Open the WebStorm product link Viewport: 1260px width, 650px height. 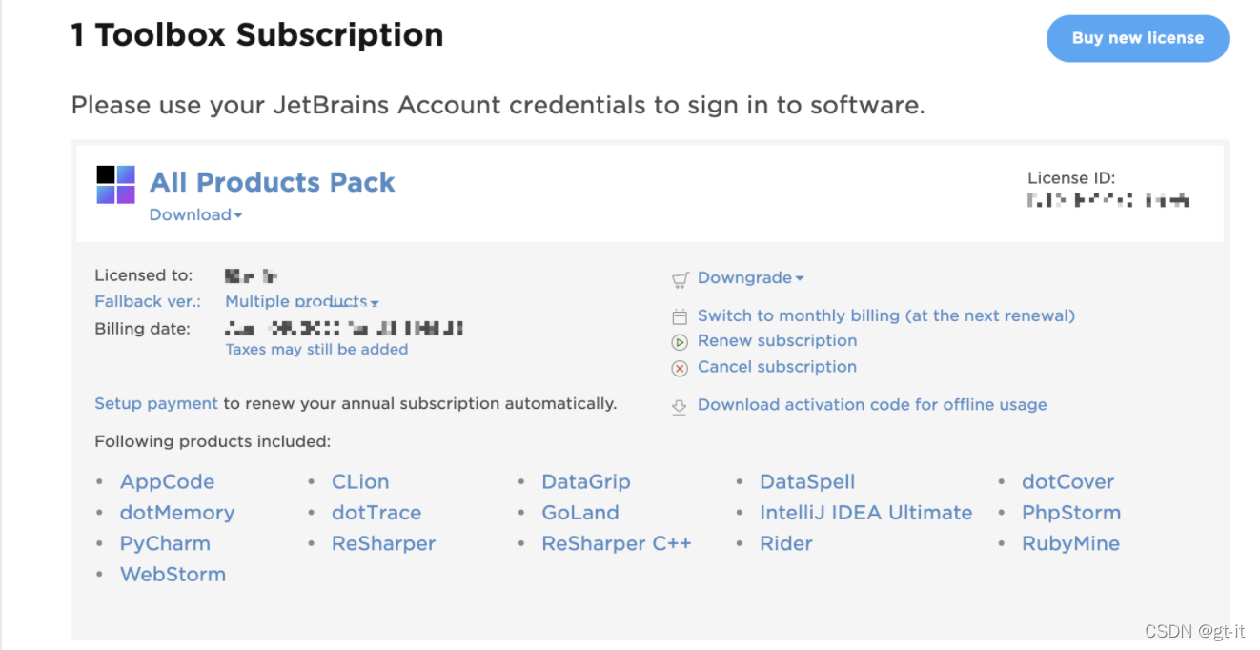click(173, 574)
